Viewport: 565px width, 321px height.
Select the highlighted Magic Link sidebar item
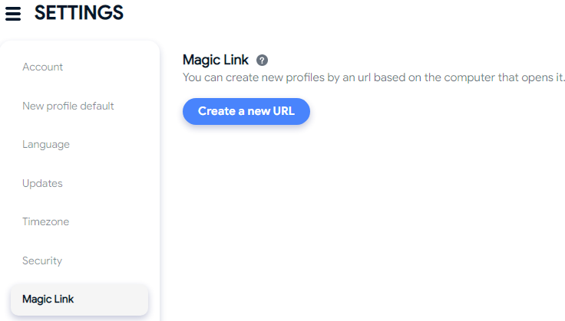[79, 300]
